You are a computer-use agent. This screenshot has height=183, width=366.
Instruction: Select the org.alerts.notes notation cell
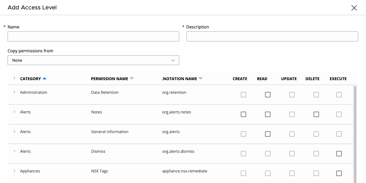coord(176,112)
